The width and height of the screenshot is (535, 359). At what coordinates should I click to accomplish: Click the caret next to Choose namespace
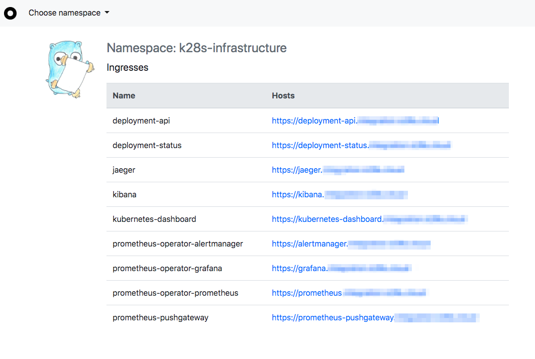tap(106, 13)
